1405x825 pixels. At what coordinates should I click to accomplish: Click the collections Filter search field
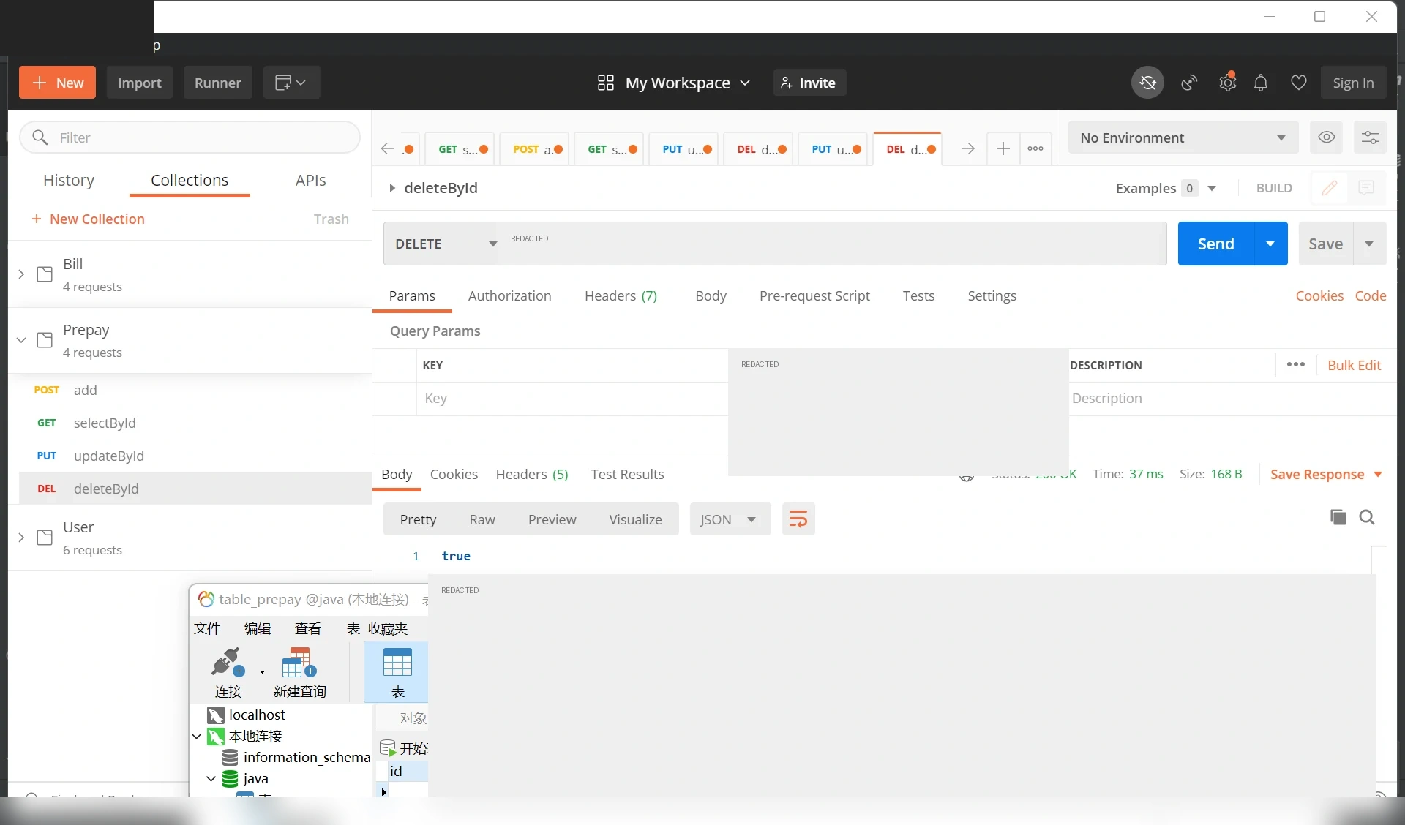coord(190,137)
